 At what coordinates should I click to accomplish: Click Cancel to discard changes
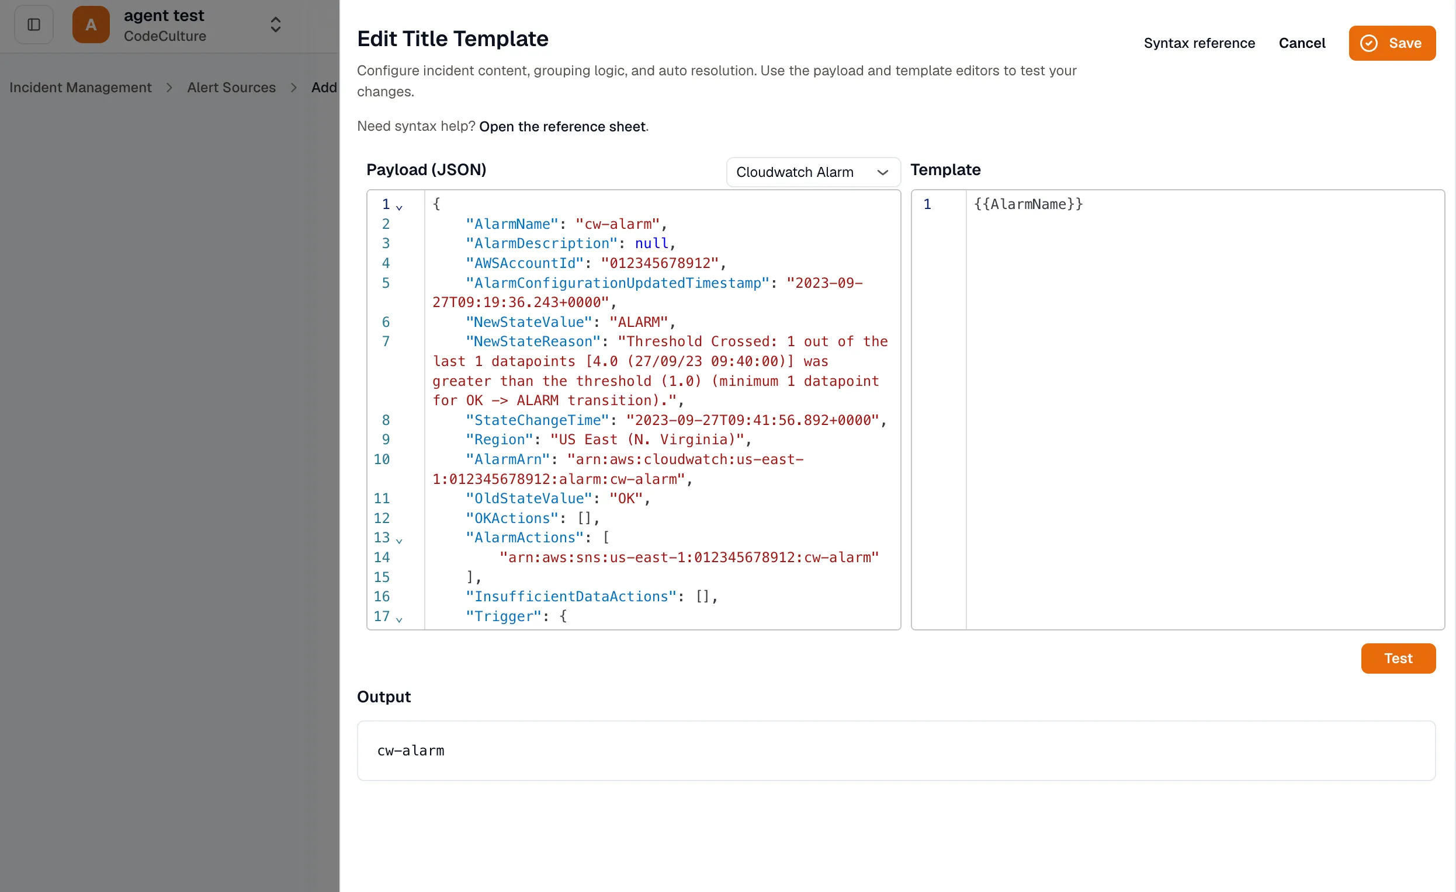point(1302,43)
